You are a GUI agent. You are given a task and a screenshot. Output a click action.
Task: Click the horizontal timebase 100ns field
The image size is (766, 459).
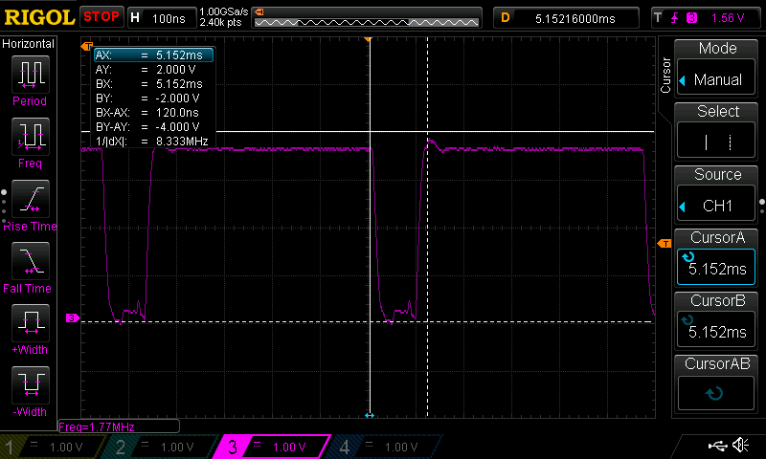161,18
